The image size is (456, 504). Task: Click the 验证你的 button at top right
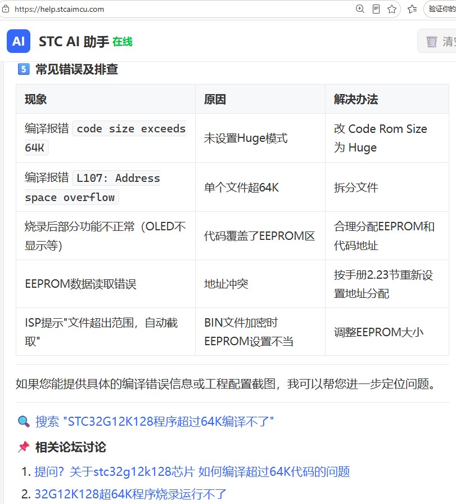click(440, 9)
